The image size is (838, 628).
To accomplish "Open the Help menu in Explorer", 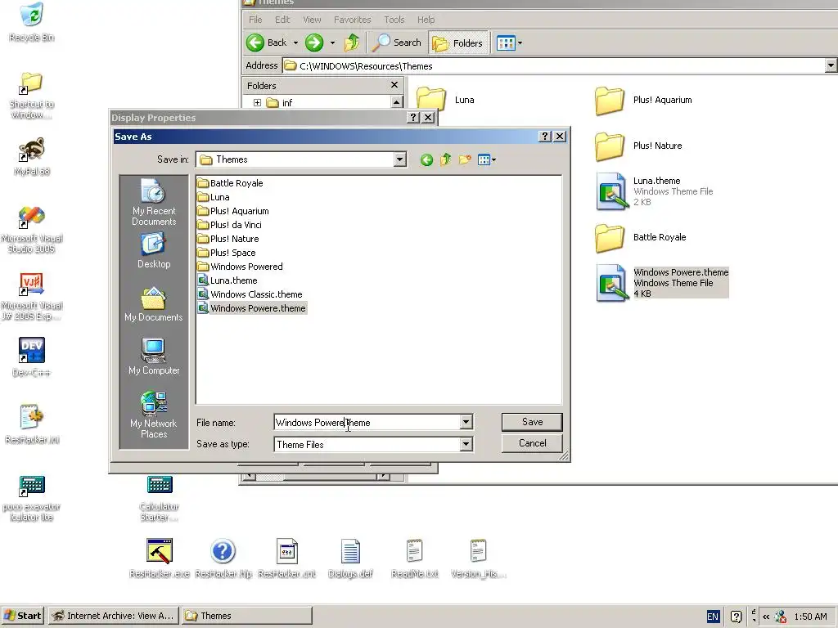I will coord(426,20).
